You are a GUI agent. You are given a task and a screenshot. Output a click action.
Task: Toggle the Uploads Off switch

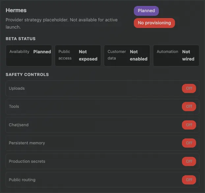189,88
